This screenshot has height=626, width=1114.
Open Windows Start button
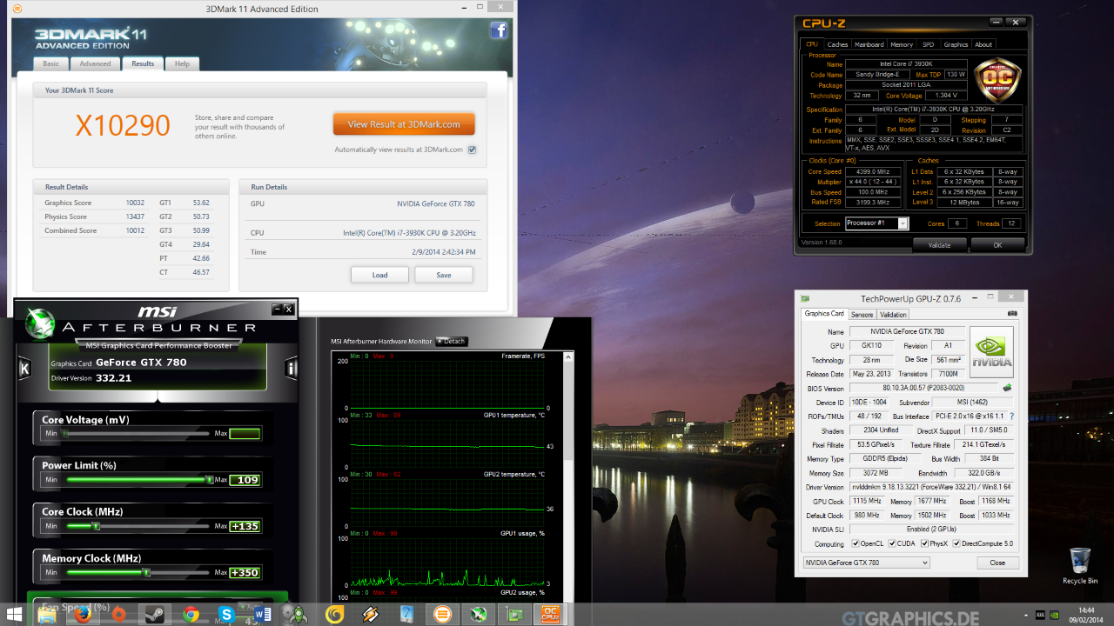[x=15, y=614]
